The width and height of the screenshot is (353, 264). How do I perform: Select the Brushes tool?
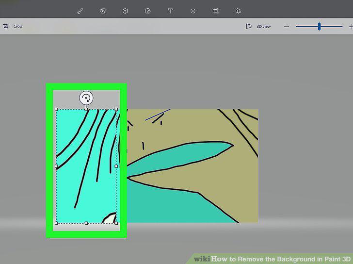pyautogui.click(x=80, y=11)
